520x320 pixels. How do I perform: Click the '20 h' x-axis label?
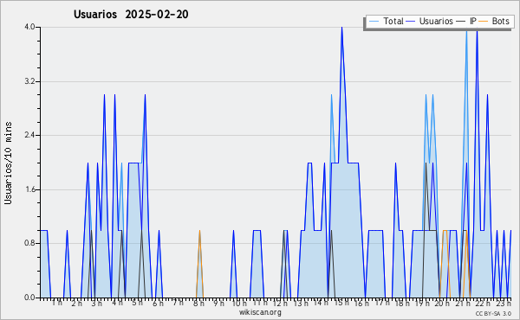(x=442, y=304)
